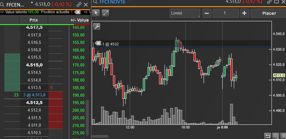Screen dimensions: 286x139
Task: Click price row 4.514,0
Action: 34,80
